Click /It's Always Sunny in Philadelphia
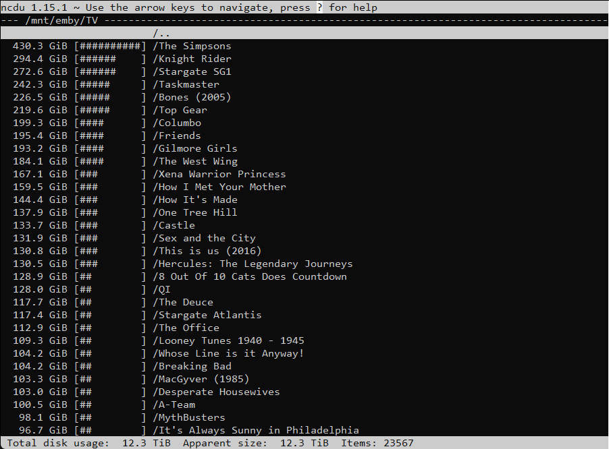This screenshot has height=449, width=609. point(304,430)
